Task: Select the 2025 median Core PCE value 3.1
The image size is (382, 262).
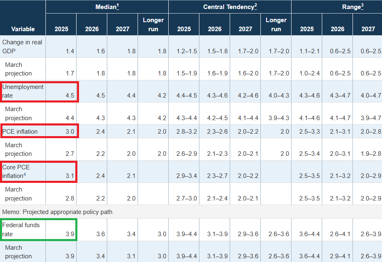Action: click(70, 176)
